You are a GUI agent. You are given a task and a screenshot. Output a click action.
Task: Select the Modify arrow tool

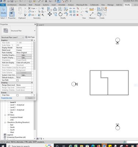(3, 12)
